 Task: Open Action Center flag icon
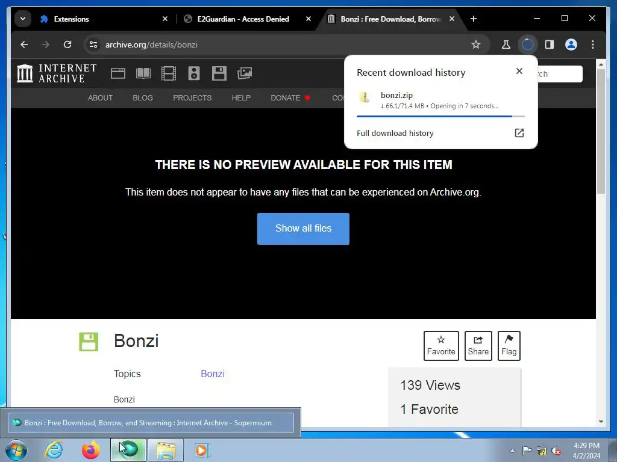(527, 451)
